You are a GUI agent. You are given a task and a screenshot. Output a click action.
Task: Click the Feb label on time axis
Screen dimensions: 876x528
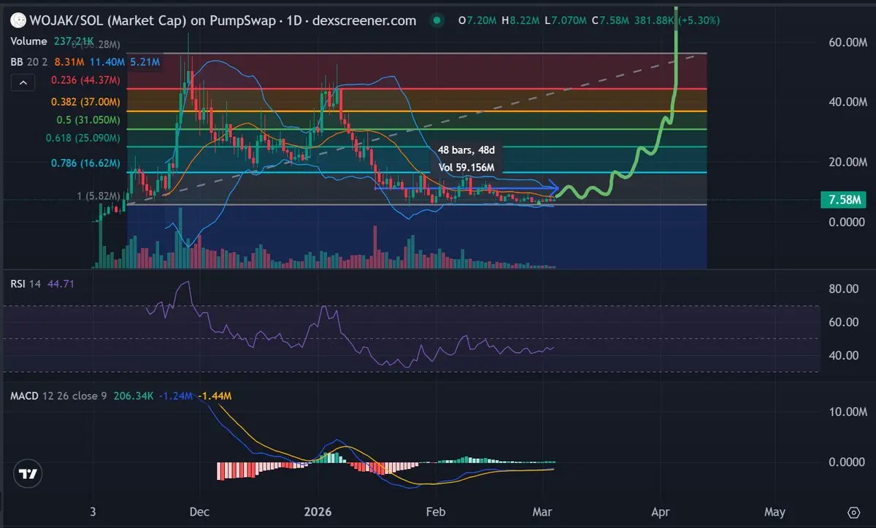tap(435, 512)
